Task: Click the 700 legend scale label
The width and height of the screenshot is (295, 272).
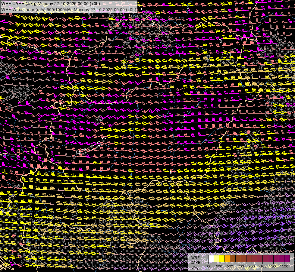Action: coord(241,266)
